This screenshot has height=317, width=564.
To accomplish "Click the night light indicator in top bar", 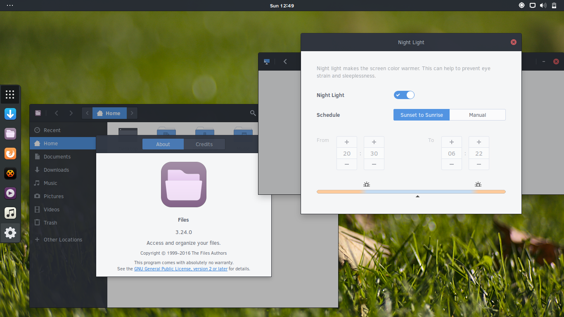I will point(521,5).
